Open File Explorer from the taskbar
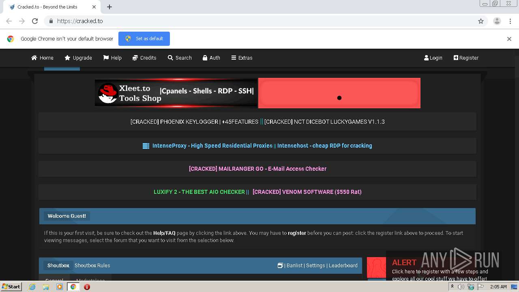 46,287
